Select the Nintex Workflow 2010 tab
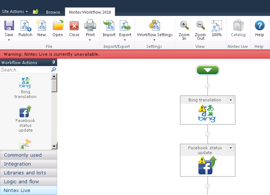The image size is (270, 195). pyautogui.click(x=90, y=12)
